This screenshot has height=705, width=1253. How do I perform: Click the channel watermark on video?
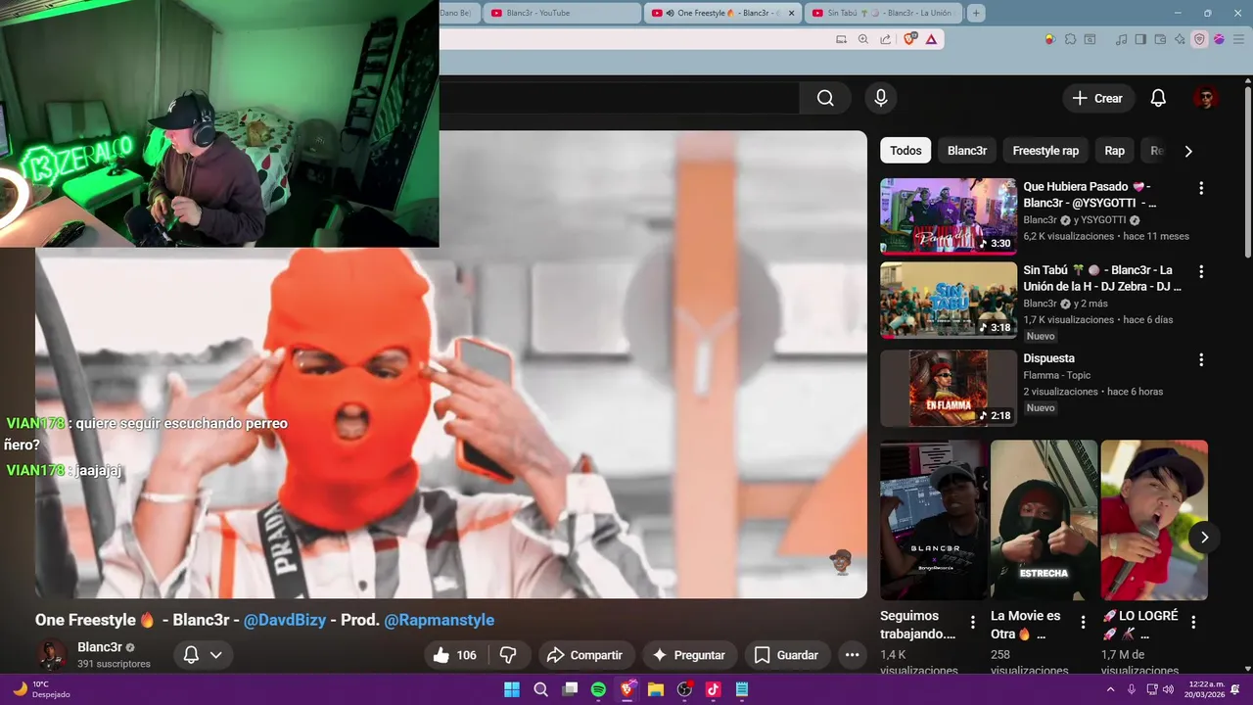pyautogui.click(x=841, y=562)
